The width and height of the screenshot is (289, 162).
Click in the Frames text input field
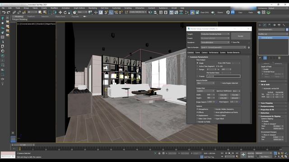(224, 76)
